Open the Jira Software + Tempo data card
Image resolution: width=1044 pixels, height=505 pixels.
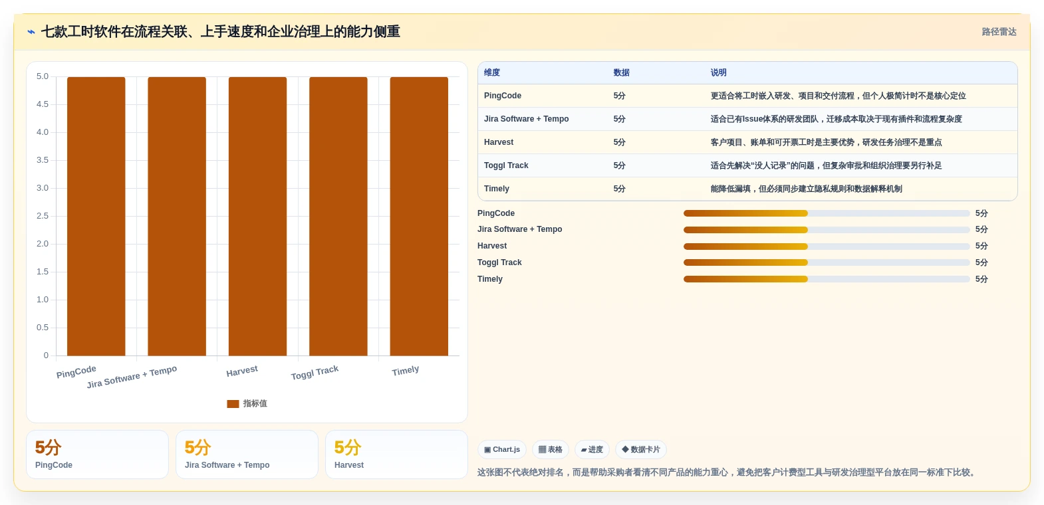click(247, 454)
